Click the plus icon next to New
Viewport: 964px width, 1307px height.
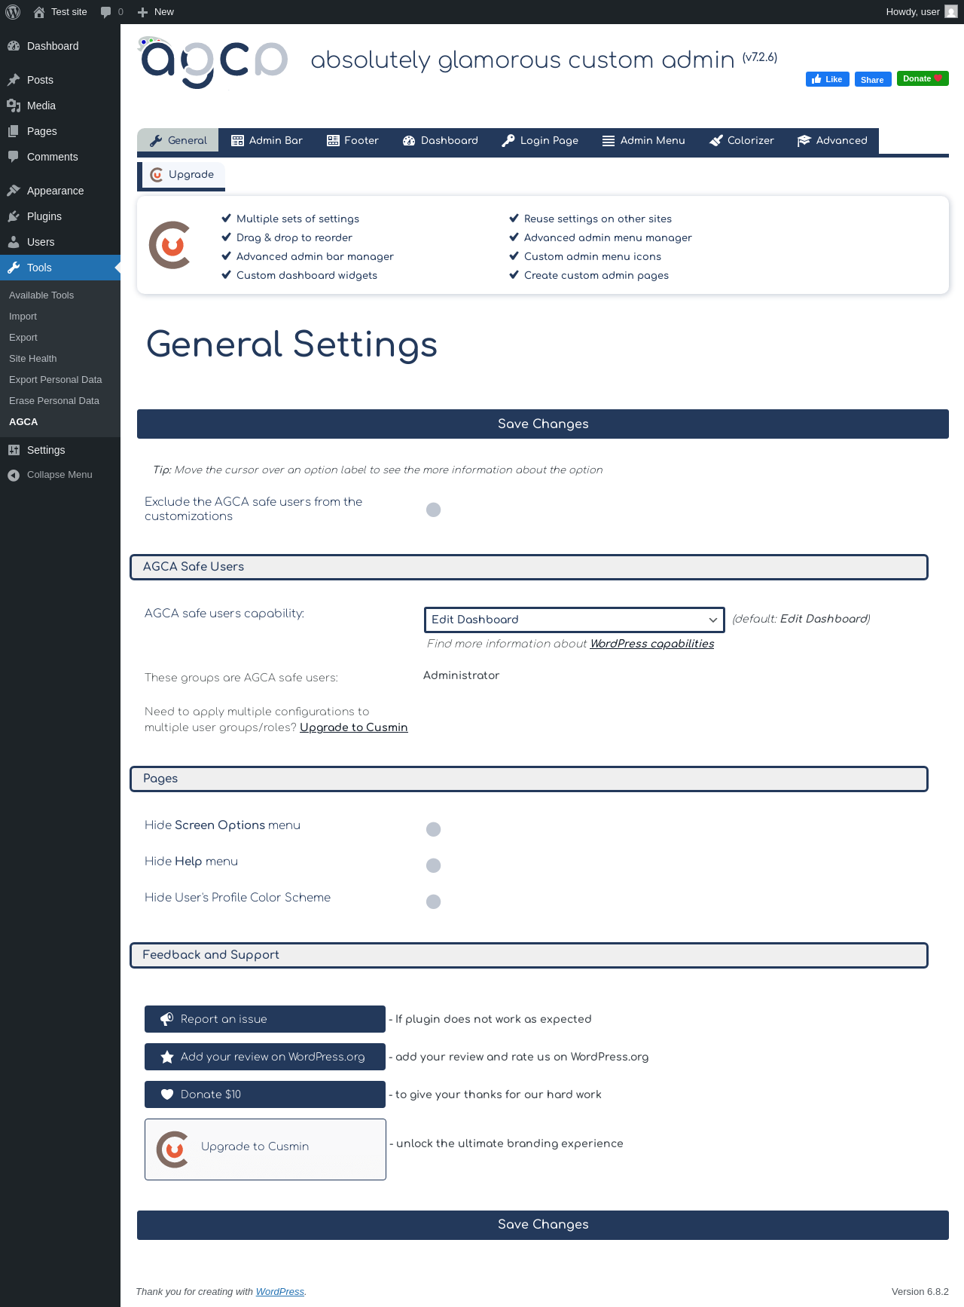point(142,12)
